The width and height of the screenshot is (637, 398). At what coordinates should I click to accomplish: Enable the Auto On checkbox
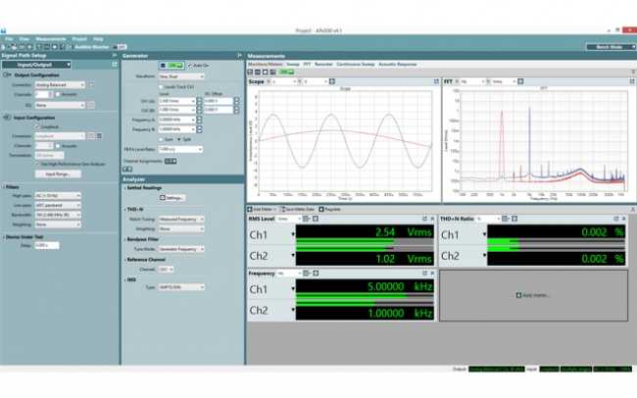(190, 66)
